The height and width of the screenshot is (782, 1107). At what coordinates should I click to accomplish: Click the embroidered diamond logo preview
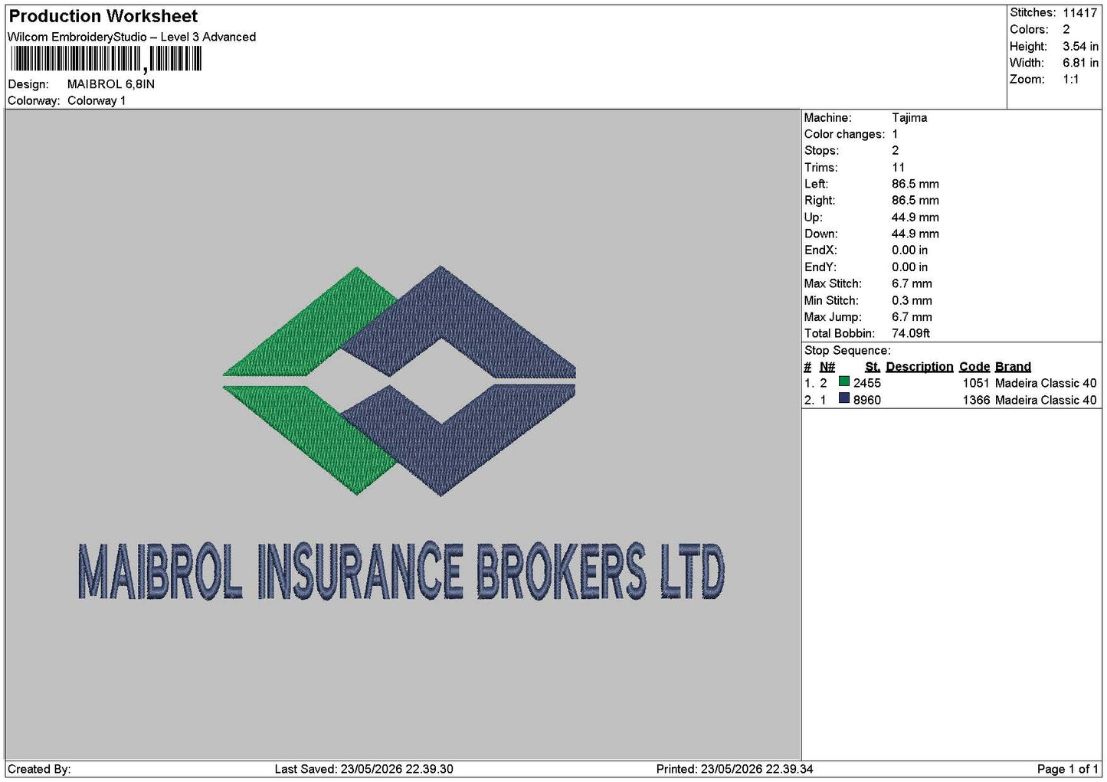coord(399,381)
